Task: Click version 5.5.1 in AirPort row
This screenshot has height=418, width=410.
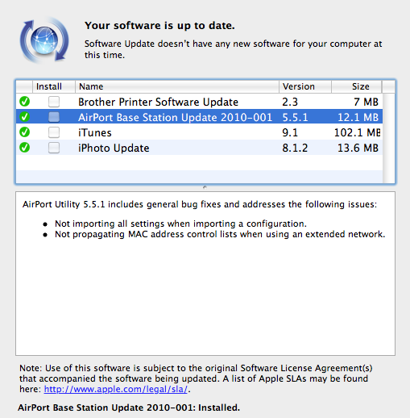Action: tap(295, 117)
